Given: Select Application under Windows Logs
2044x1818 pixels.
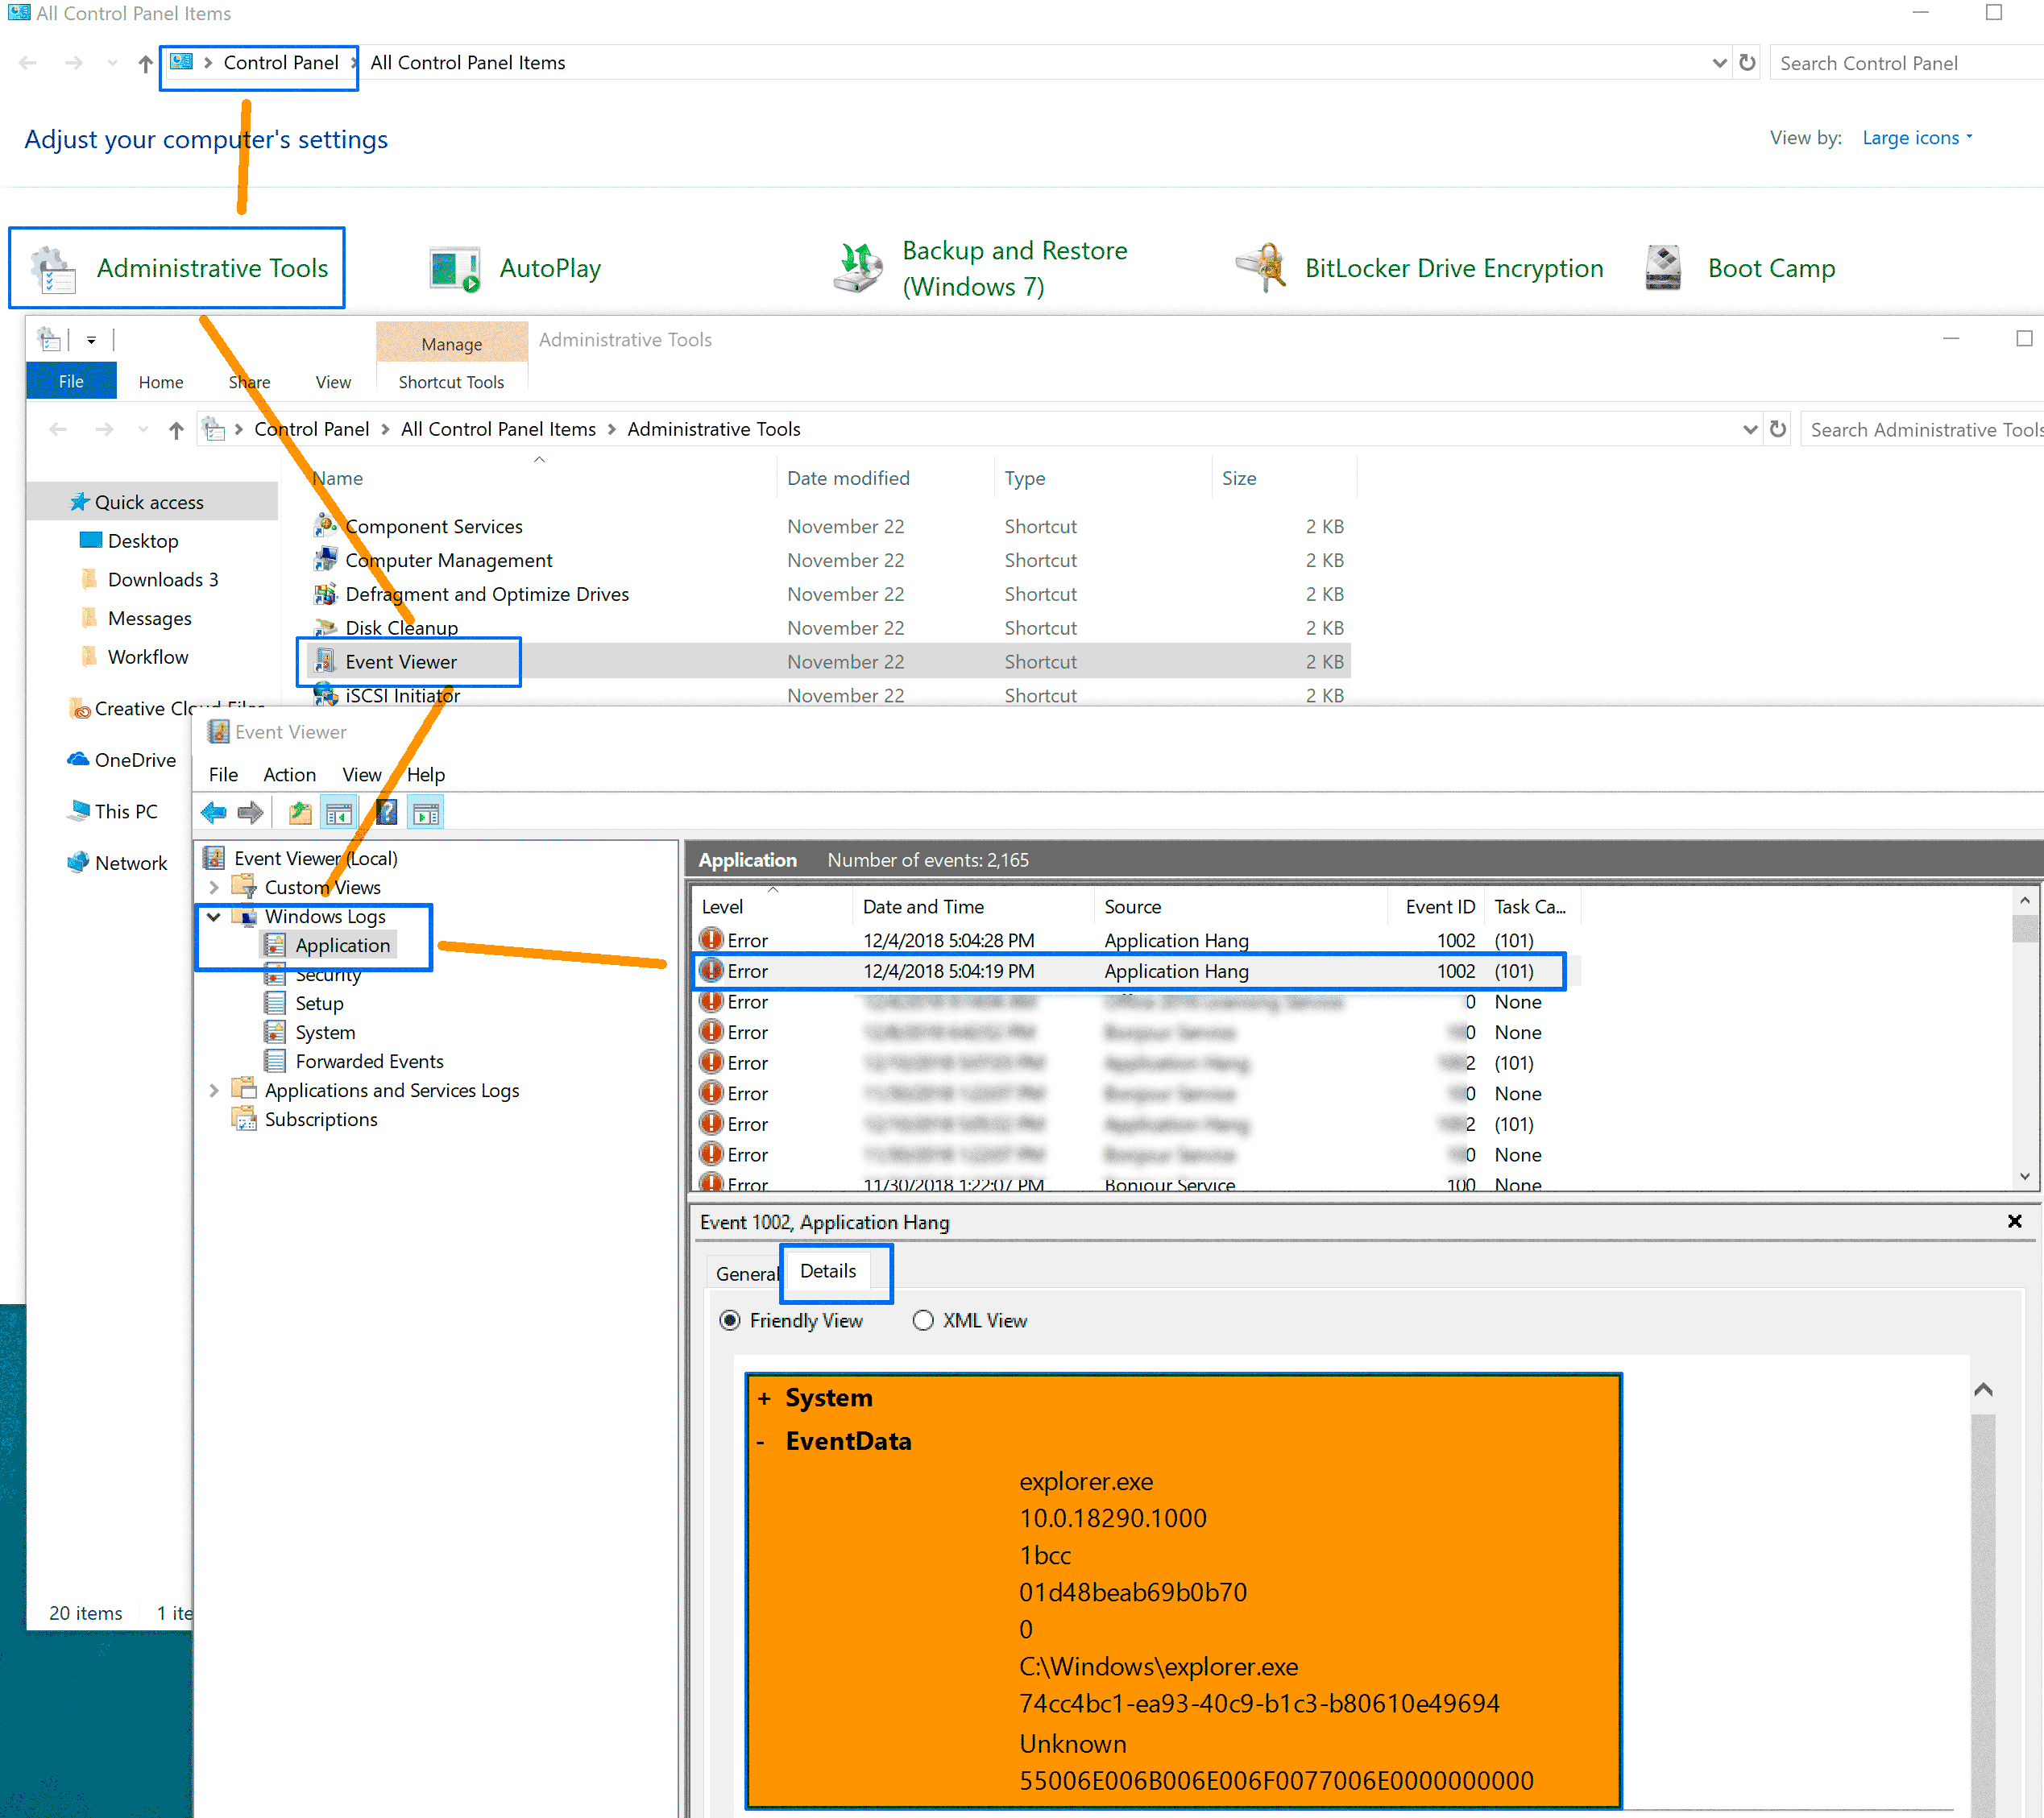Looking at the screenshot, I should coord(344,946).
